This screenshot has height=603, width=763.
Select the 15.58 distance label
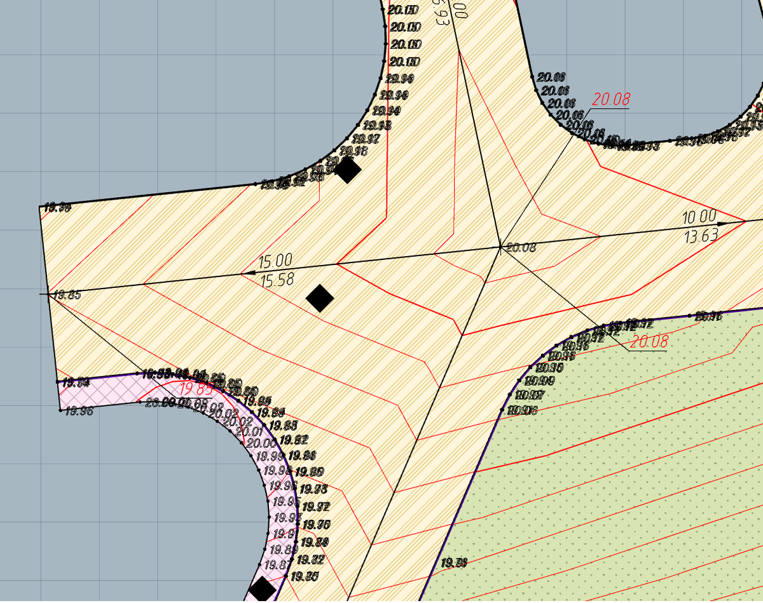coord(277,280)
